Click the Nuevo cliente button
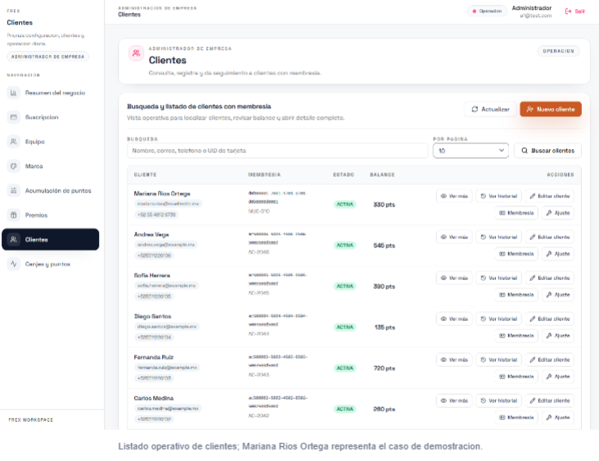This screenshot has height=461, width=599. [551, 110]
